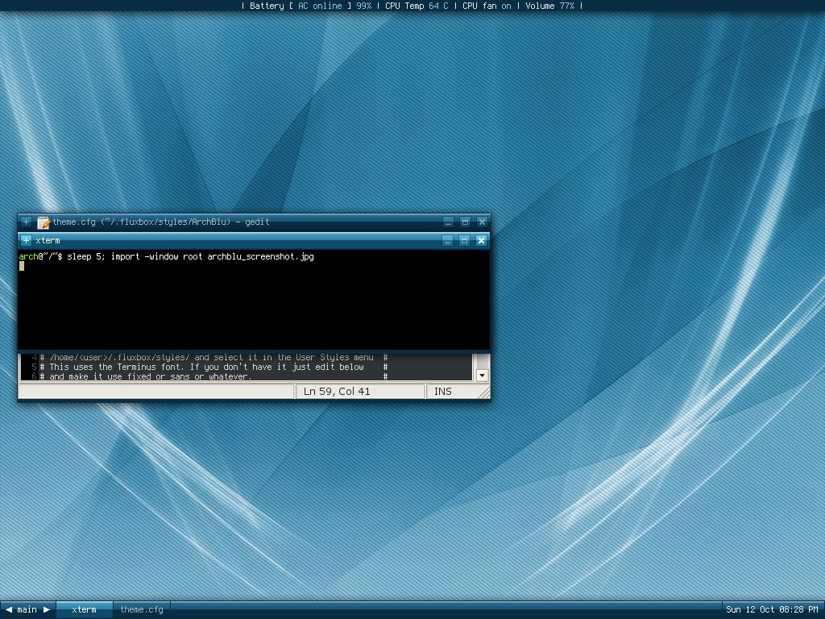Click Volume 77% readout

[549, 6]
